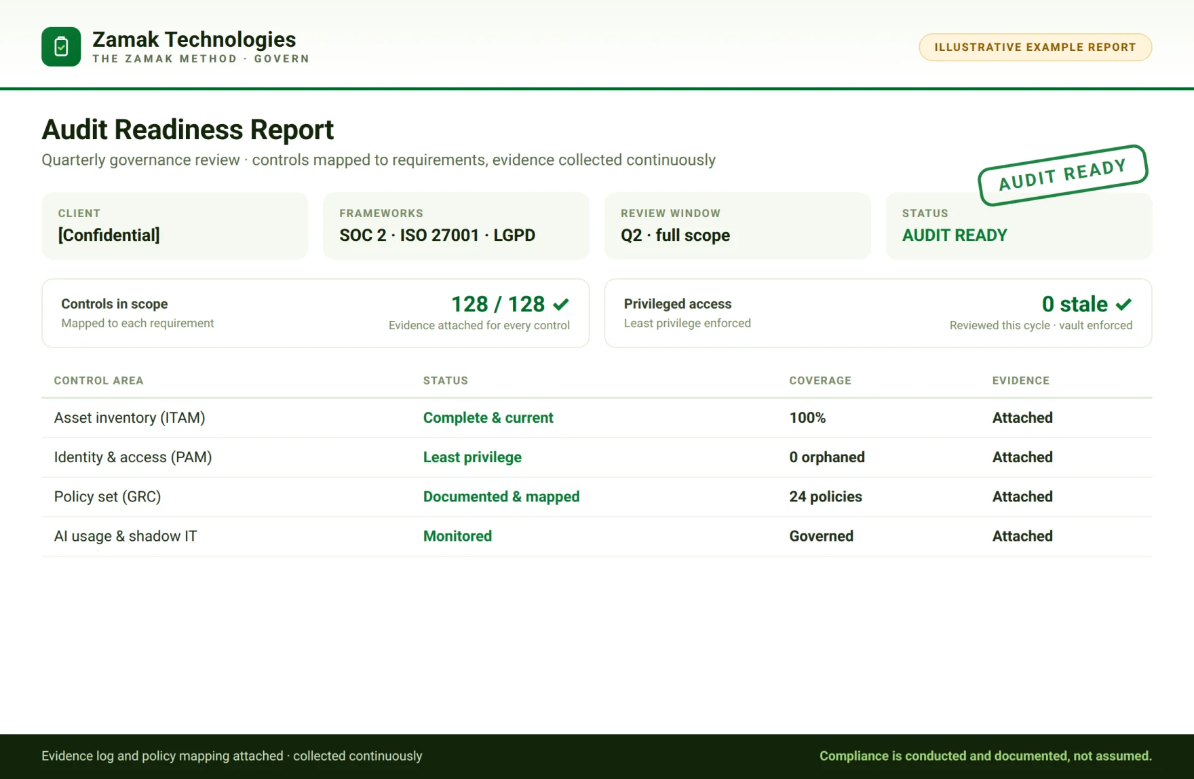The height and width of the screenshot is (779, 1194).
Task: Open the Documented & mapped status
Action: (x=501, y=497)
